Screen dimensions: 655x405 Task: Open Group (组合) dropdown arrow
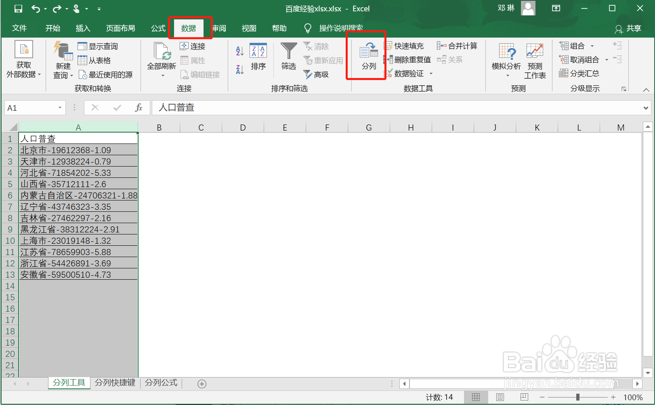click(x=592, y=46)
